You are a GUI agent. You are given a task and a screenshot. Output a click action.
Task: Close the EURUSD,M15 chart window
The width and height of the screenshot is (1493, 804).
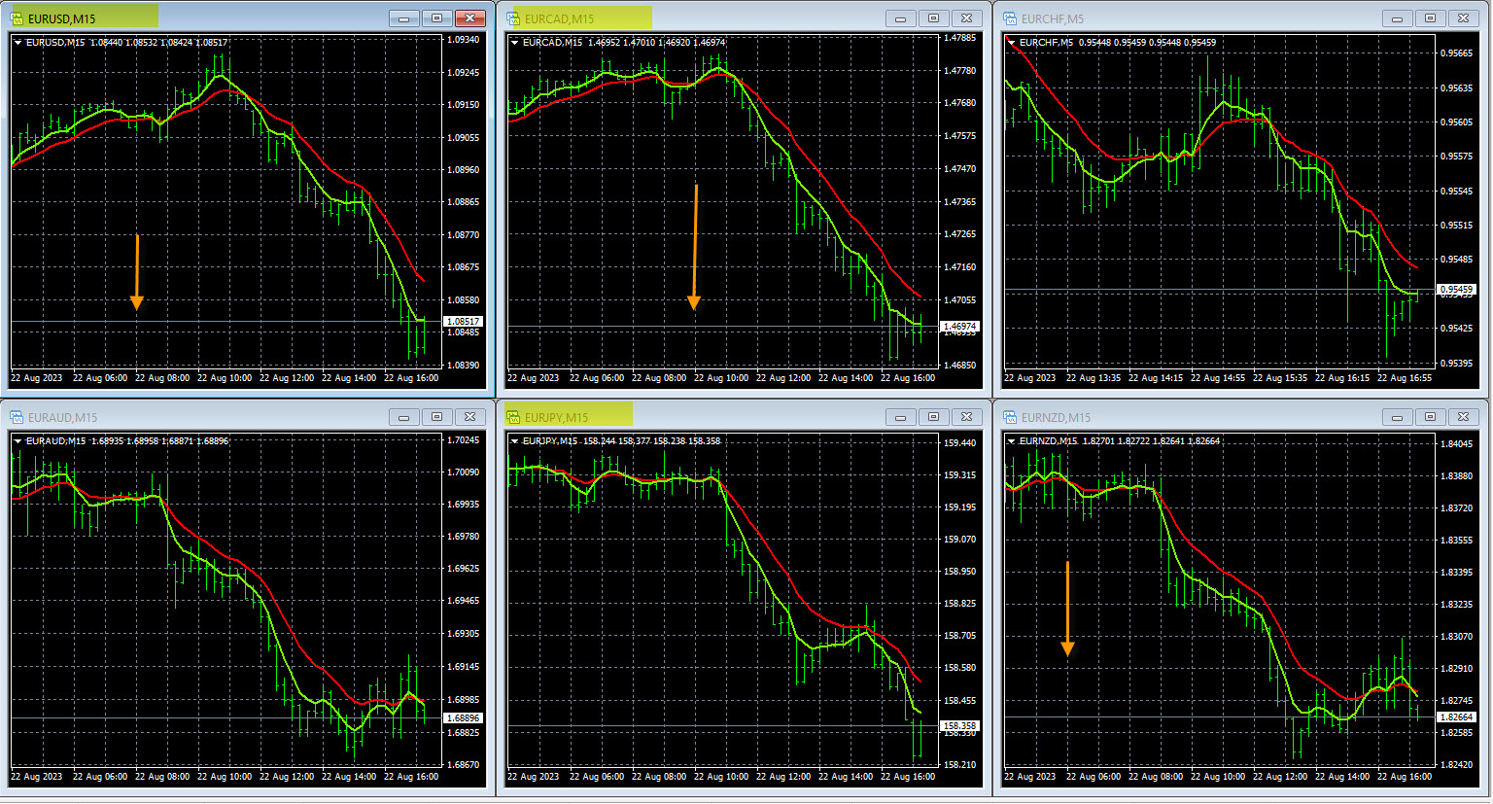tap(470, 18)
